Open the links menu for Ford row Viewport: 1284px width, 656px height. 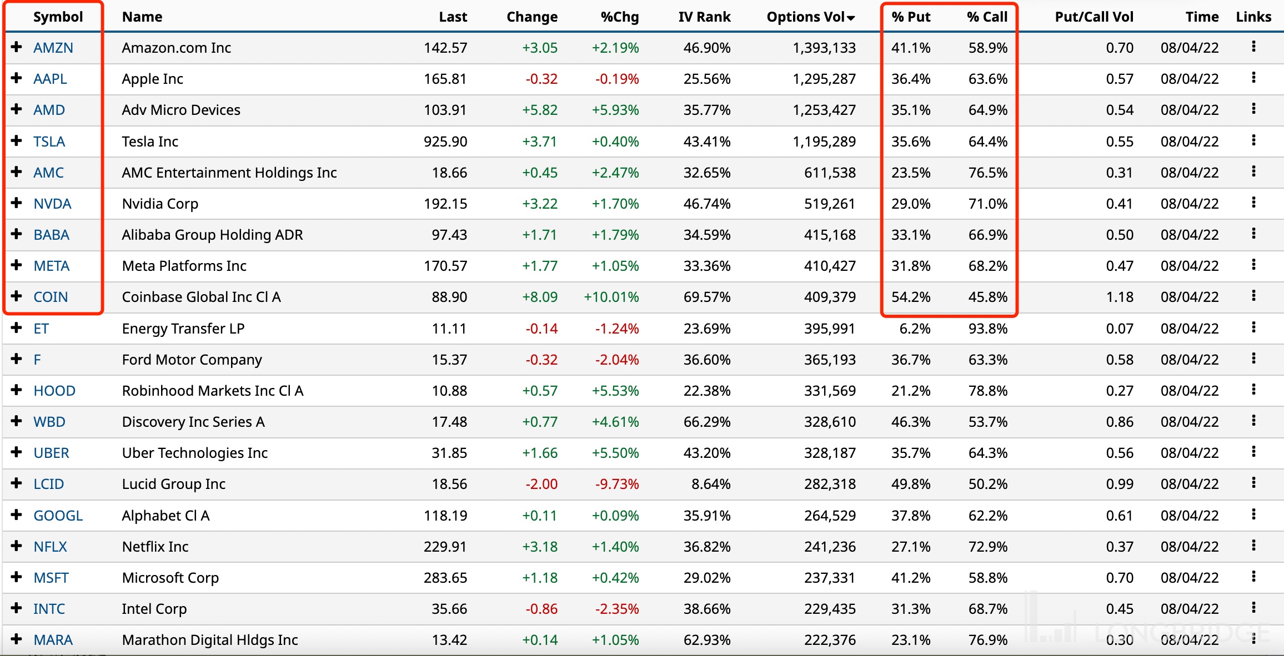pyautogui.click(x=1253, y=359)
